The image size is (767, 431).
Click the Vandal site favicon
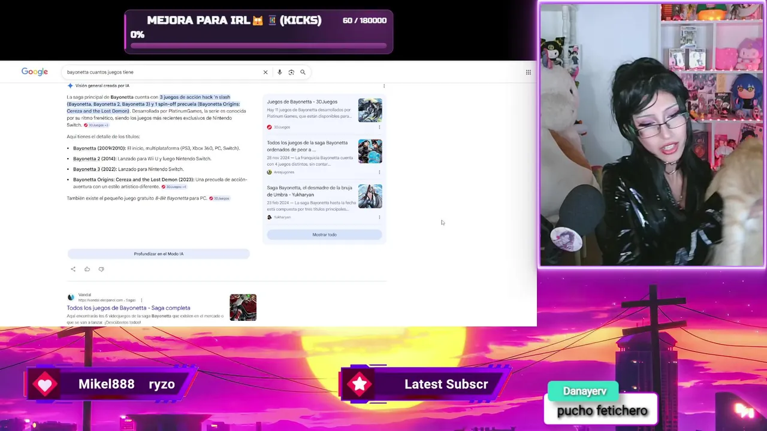(71, 298)
